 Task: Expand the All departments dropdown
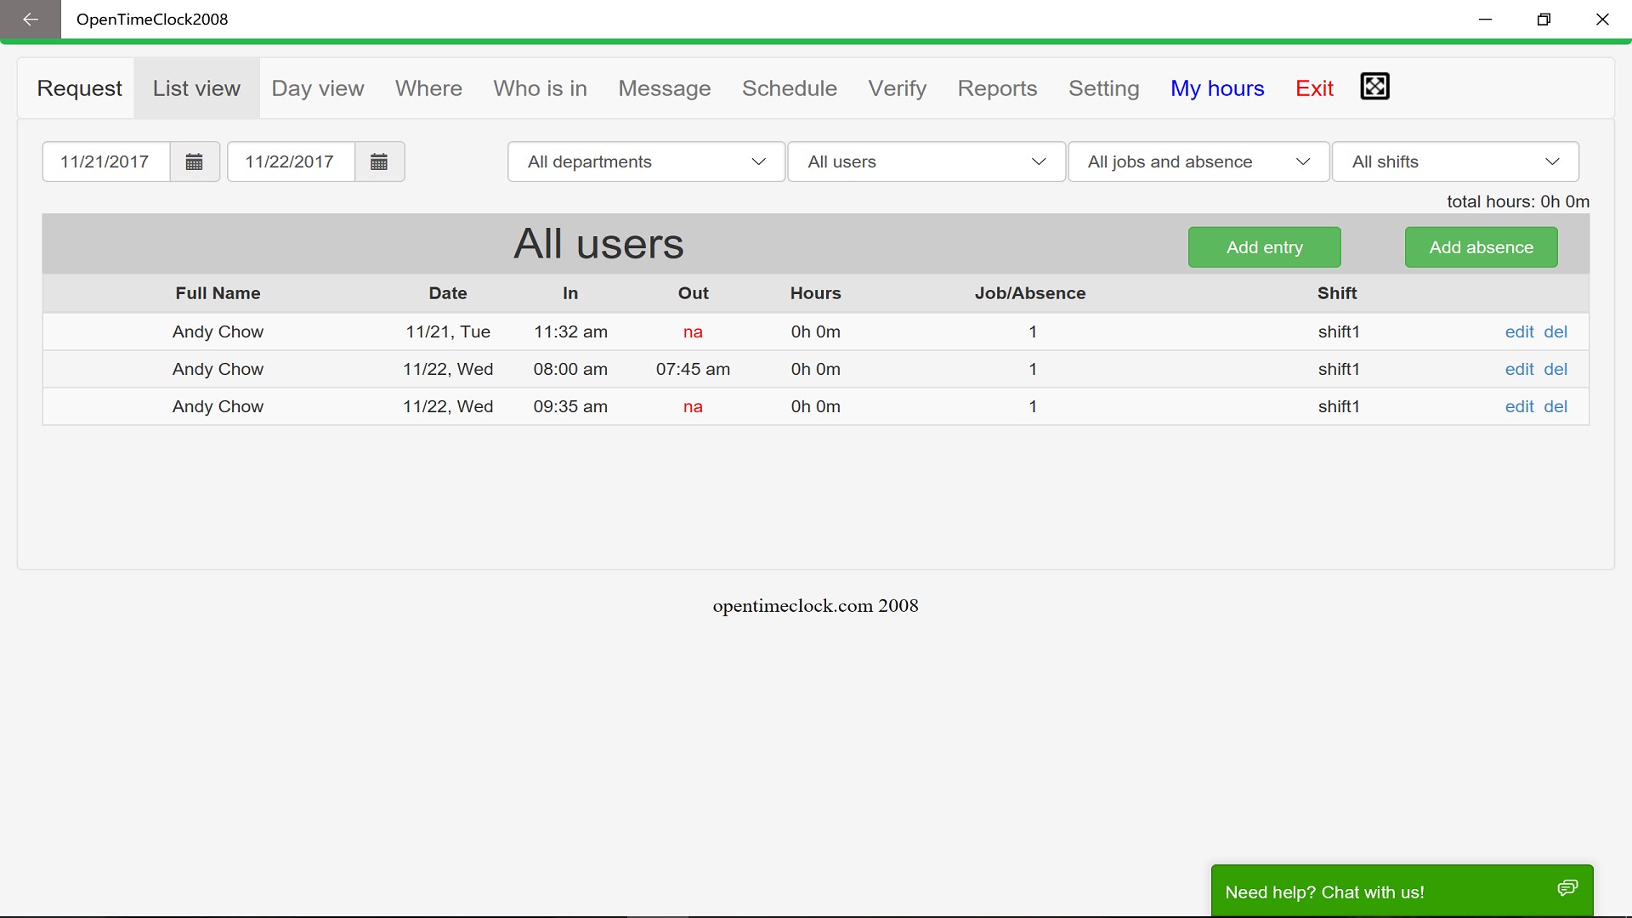click(x=646, y=161)
